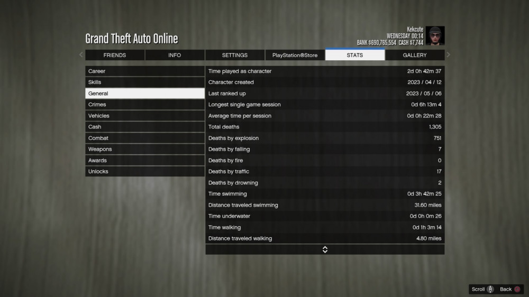Click the 'Total deaths' row
The image size is (529, 297).
point(325,127)
